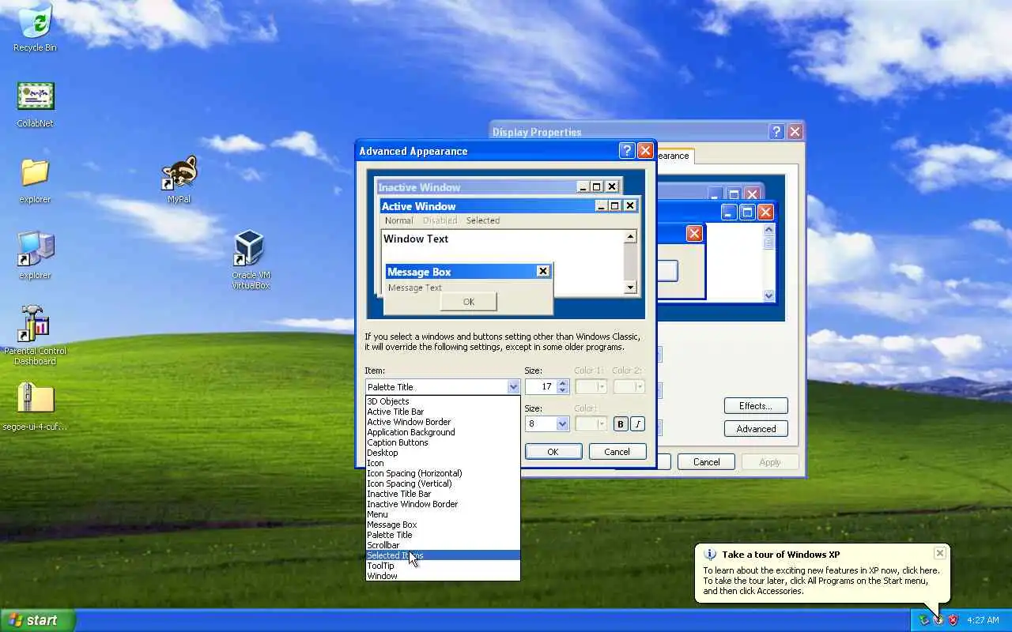Click the Advanced button in Display Properties
The width and height of the screenshot is (1012, 632).
pos(756,429)
